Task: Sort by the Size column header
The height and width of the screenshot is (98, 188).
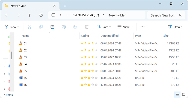Action: (166, 36)
